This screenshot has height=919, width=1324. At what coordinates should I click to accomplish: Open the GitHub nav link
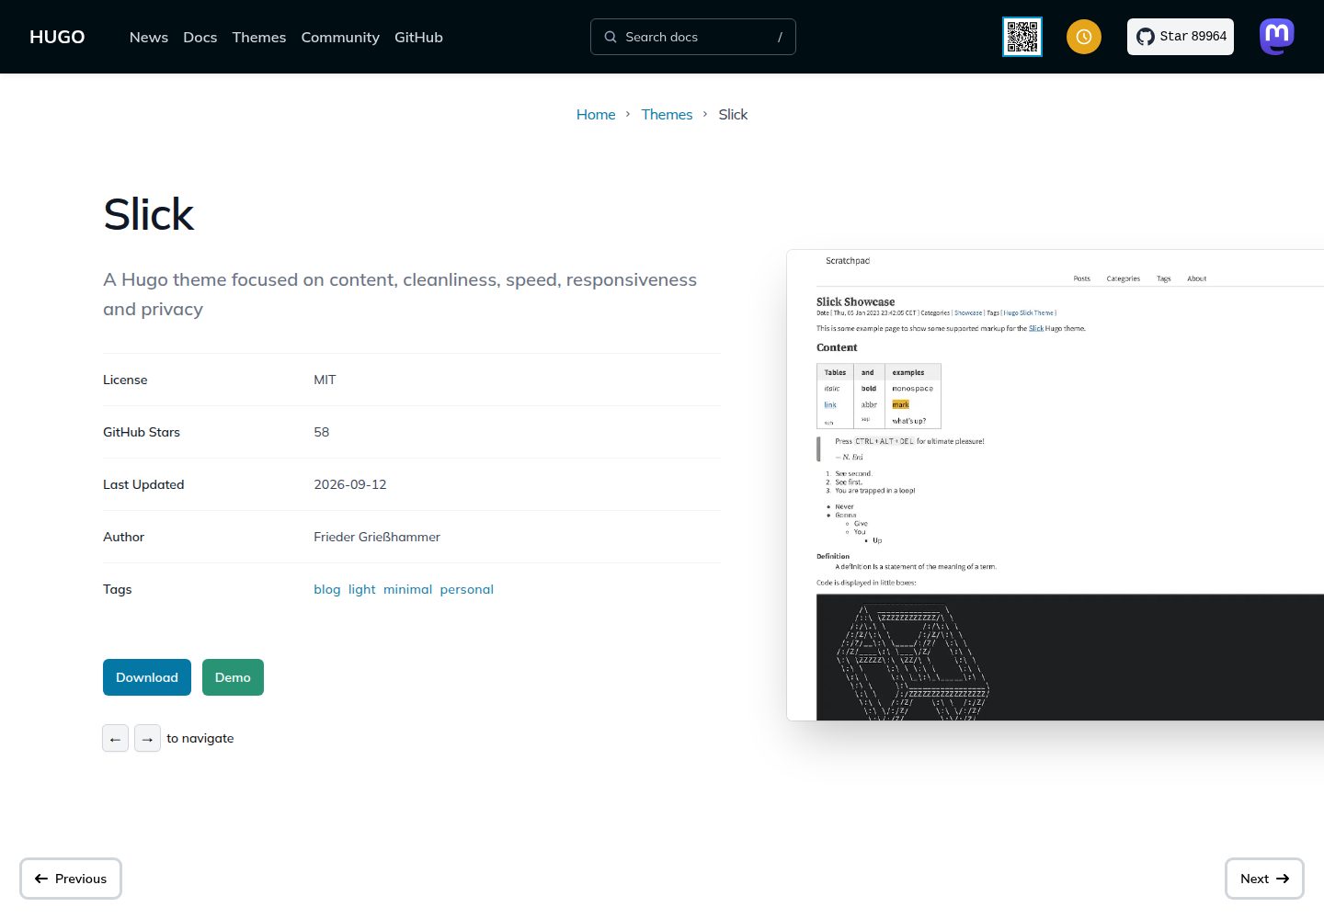coord(418,37)
